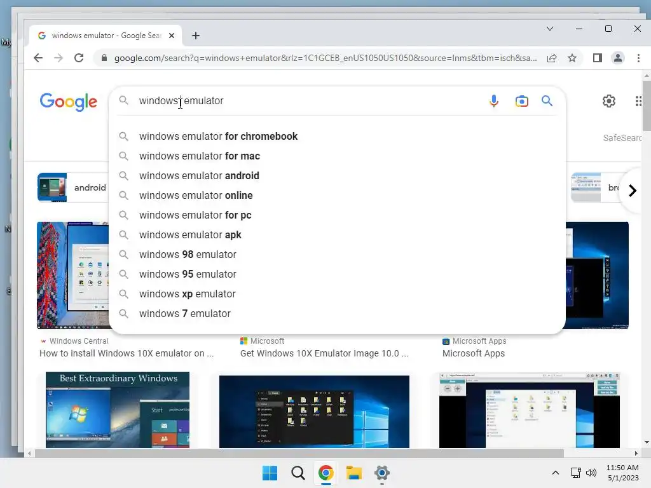651x488 pixels.
Task: Open Google quick settings gear
Action: tap(608, 101)
